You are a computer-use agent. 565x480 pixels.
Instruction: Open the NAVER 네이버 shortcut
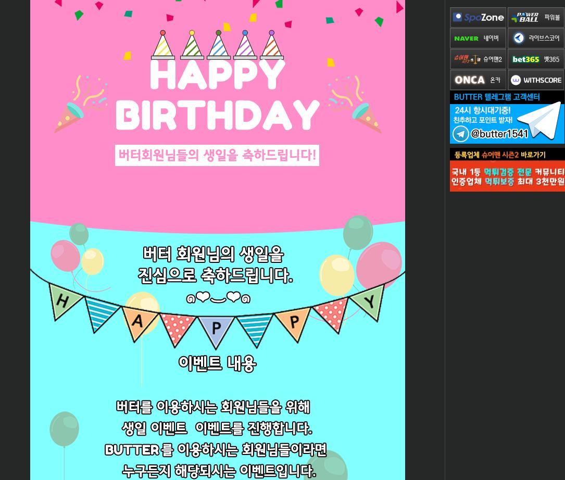pos(478,39)
